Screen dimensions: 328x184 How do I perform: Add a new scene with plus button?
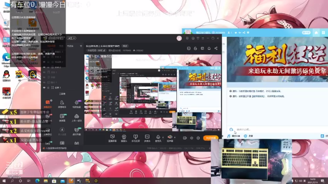pyautogui.click(x=81, y=45)
